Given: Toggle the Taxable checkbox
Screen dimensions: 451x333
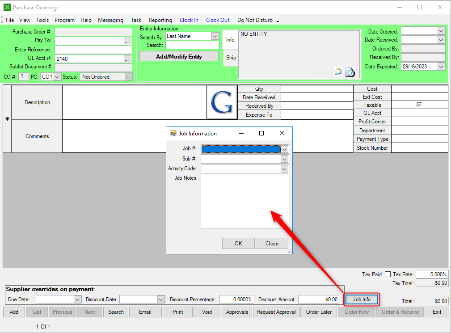Looking at the screenshot, I should (419, 105).
